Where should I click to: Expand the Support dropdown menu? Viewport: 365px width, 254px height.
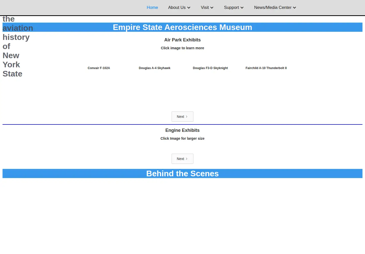234,8
